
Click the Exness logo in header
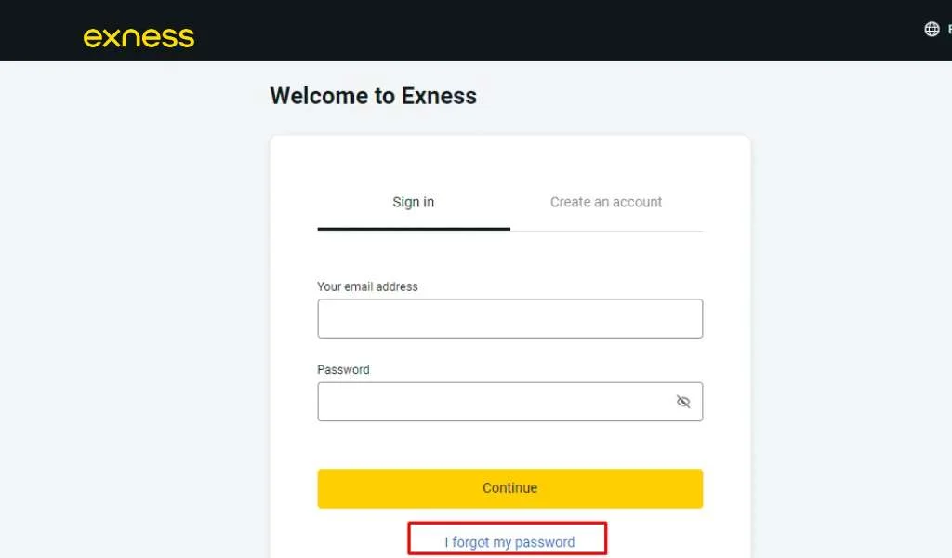(x=139, y=37)
